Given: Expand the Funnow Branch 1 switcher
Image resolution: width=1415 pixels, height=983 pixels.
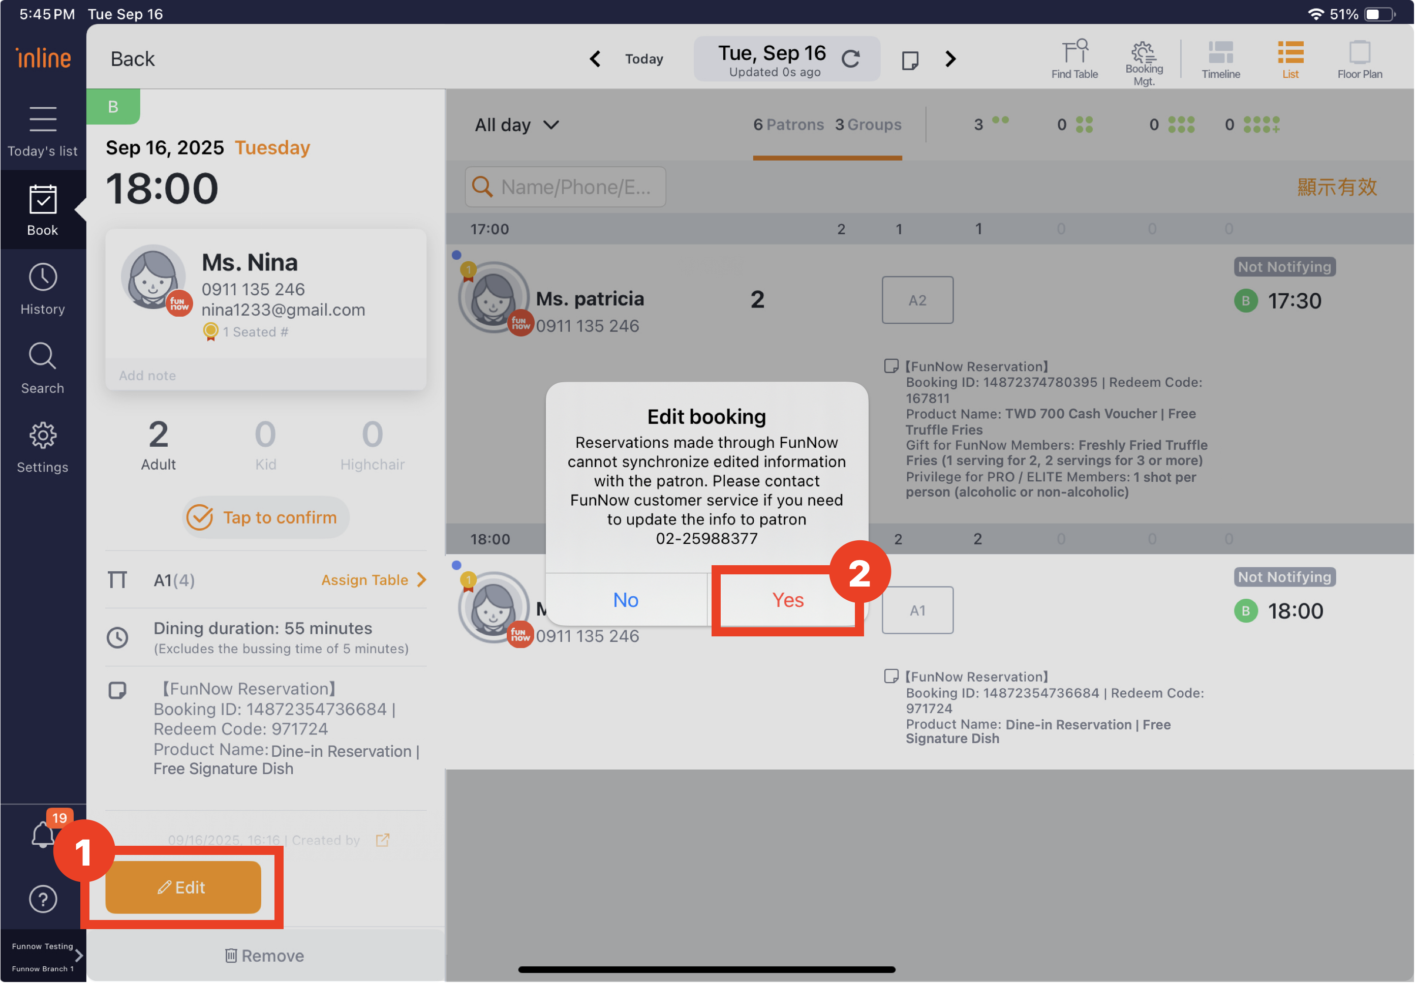Looking at the screenshot, I should tap(78, 955).
